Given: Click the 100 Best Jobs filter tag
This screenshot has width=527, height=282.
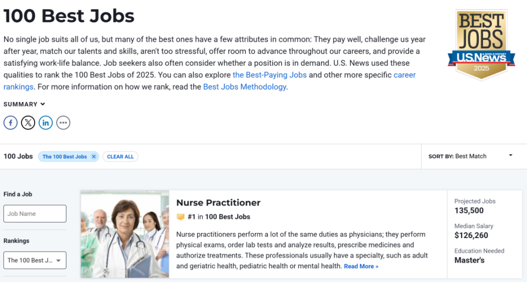Looking at the screenshot, I should point(64,156).
